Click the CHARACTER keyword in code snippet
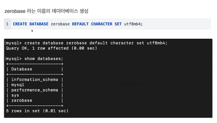Image resolution: width=217 pixels, height=123 pixels. [x=102, y=24]
